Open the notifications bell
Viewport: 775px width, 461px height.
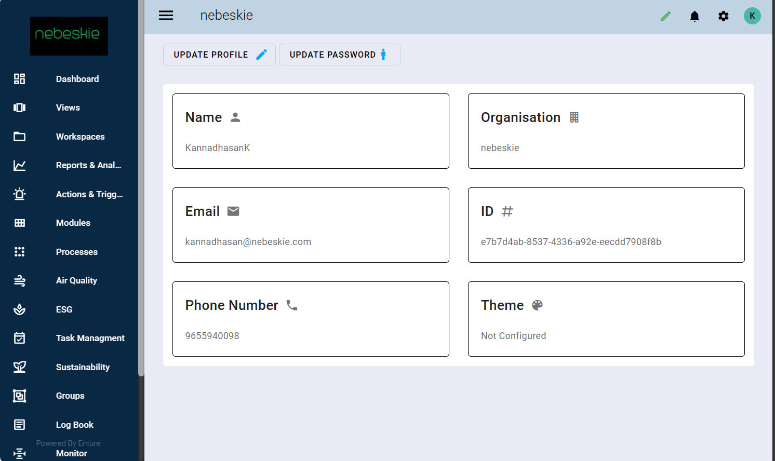pos(694,16)
